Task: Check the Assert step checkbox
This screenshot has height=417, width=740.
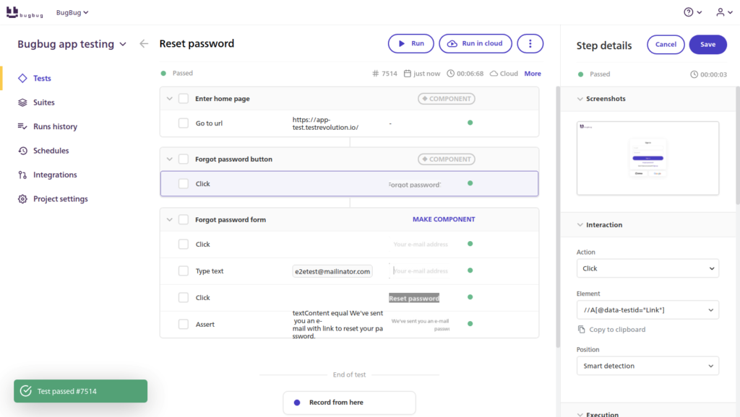Action: (184, 324)
